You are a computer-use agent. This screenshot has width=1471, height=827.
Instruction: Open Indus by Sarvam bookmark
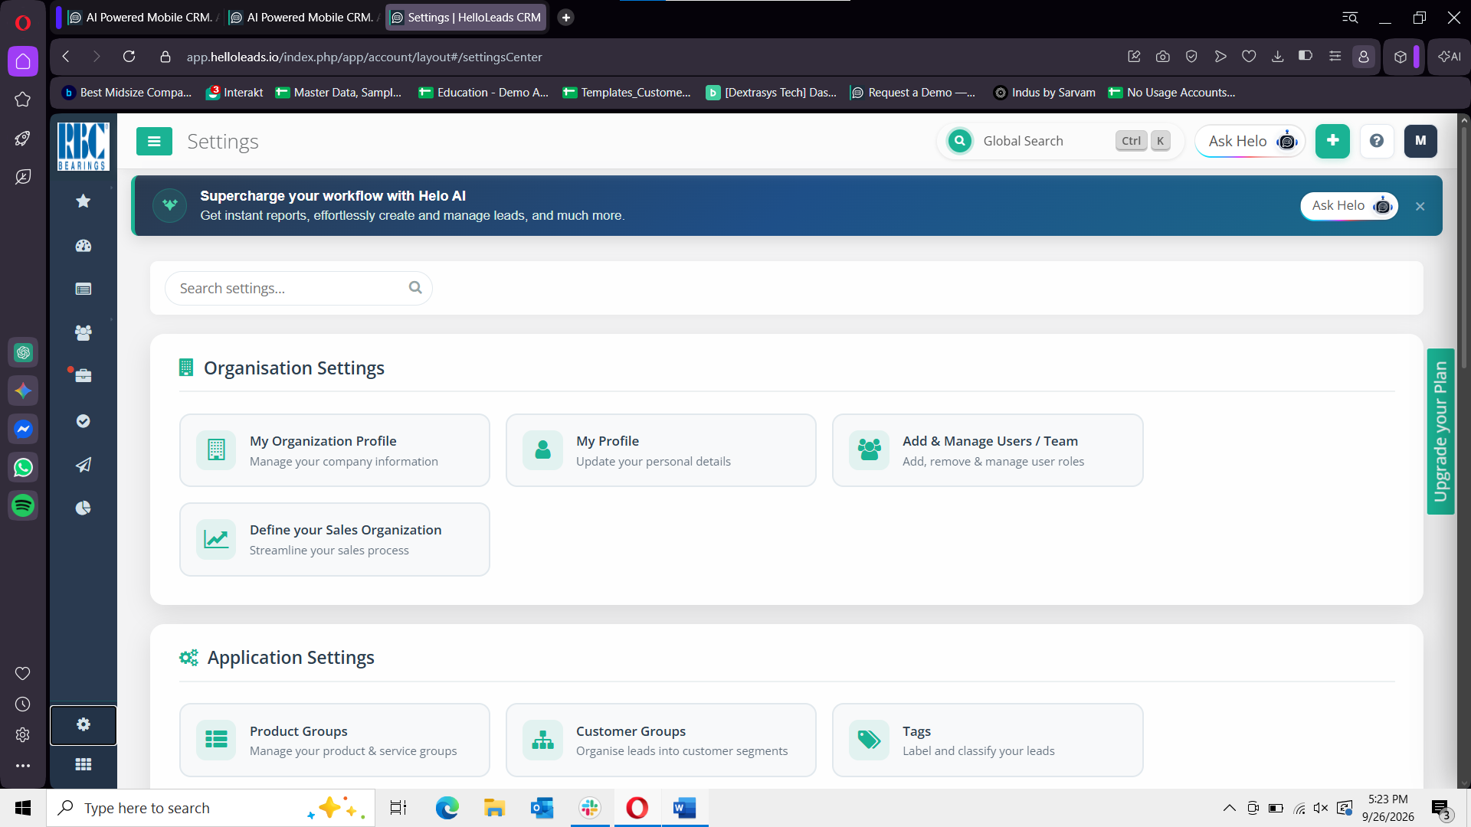[x=1045, y=93]
